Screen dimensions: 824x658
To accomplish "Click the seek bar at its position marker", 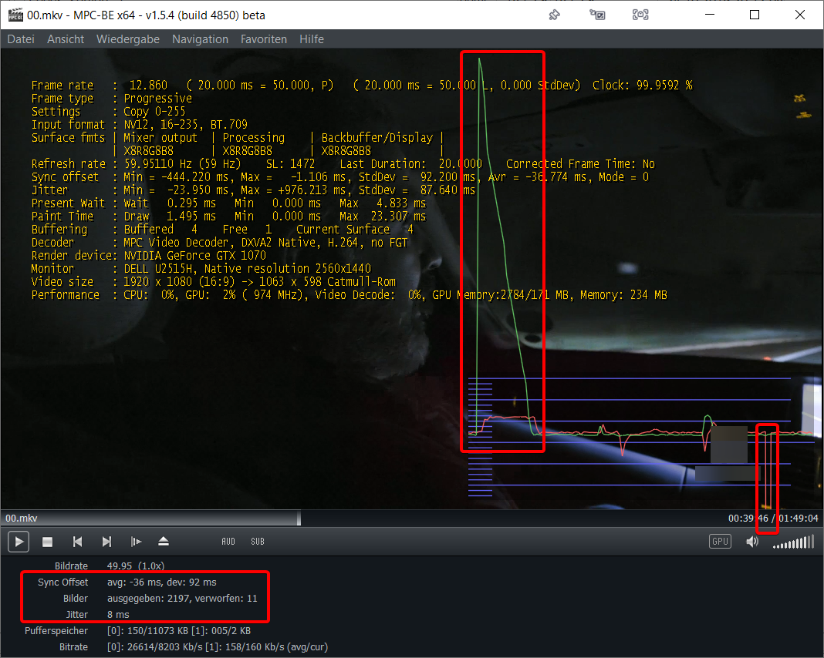I will (299, 519).
